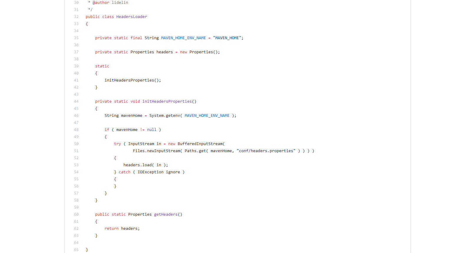Click line number 65

76,250
